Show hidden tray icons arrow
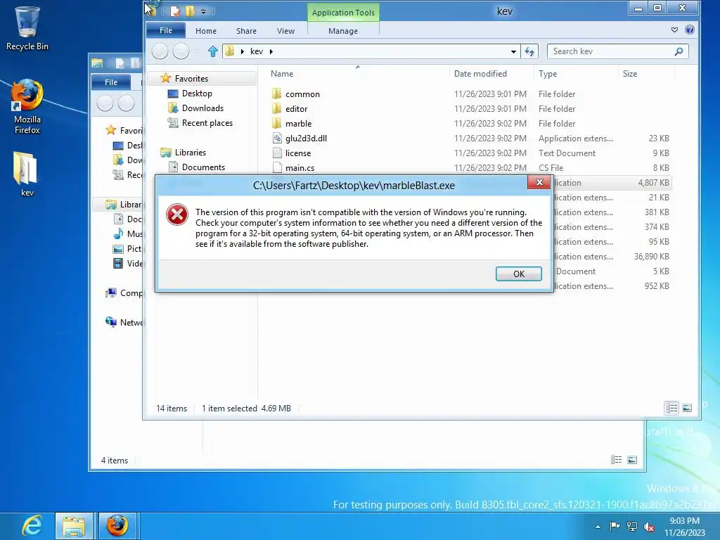This screenshot has height=540, width=720. pos(598,527)
